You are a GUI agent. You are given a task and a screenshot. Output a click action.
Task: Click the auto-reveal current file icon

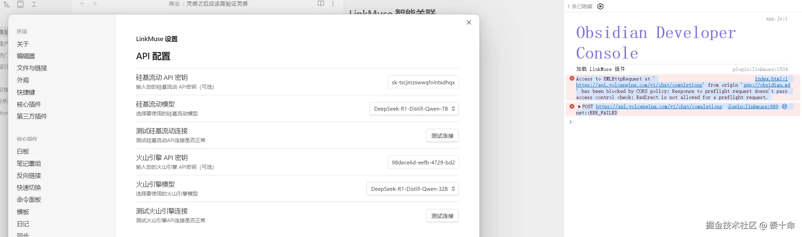(20, 4)
